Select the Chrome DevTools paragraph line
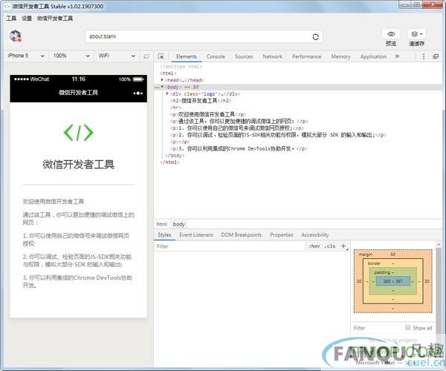 (239, 148)
